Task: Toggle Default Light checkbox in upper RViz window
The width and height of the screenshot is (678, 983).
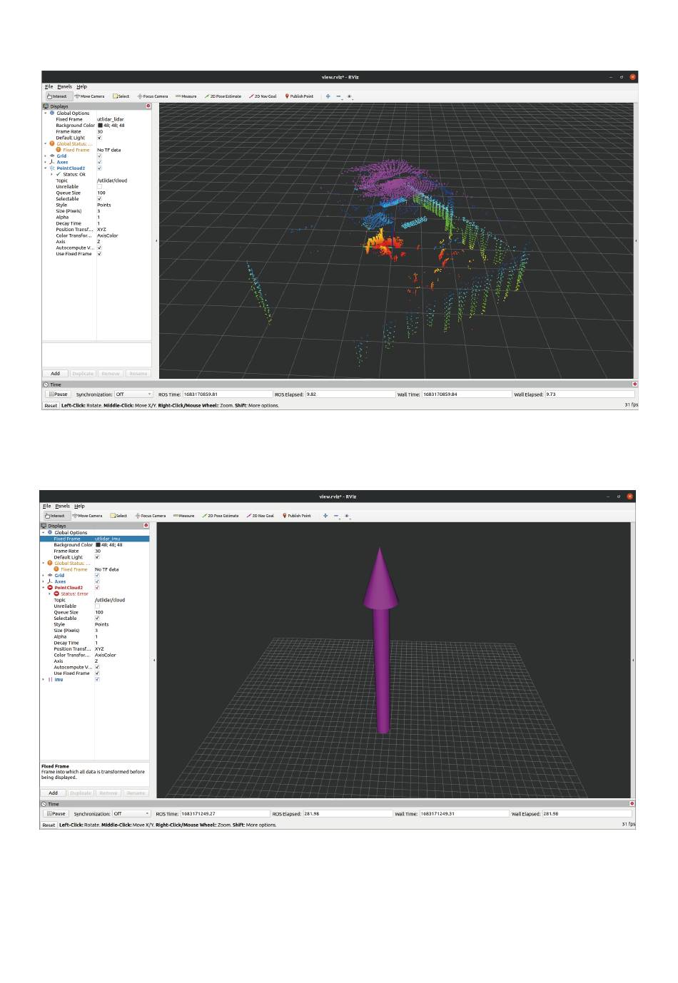Action: click(99, 138)
